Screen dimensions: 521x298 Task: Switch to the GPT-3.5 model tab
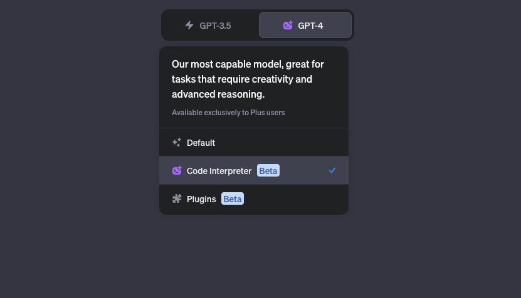click(211, 25)
